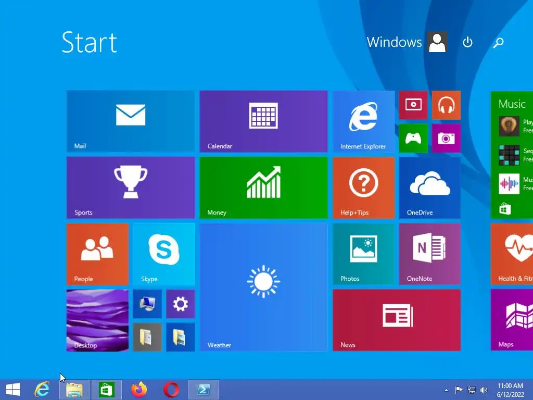This screenshot has height=400, width=533.
Task: Open the Photos tile
Action: pos(363,254)
